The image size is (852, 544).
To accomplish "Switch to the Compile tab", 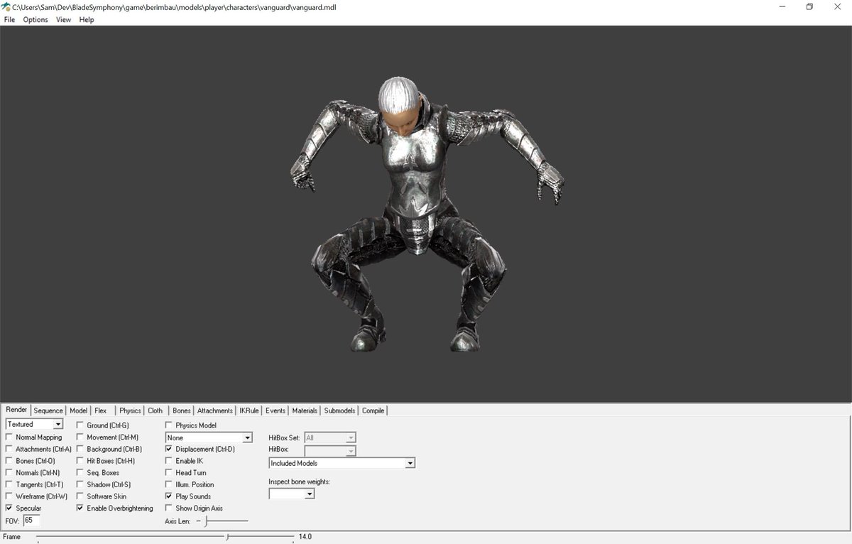I will (x=373, y=410).
